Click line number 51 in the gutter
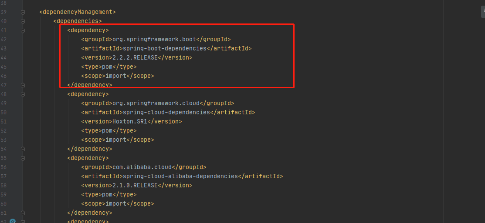The height and width of the screenshot is (223, 485). (x=4, y=122)
